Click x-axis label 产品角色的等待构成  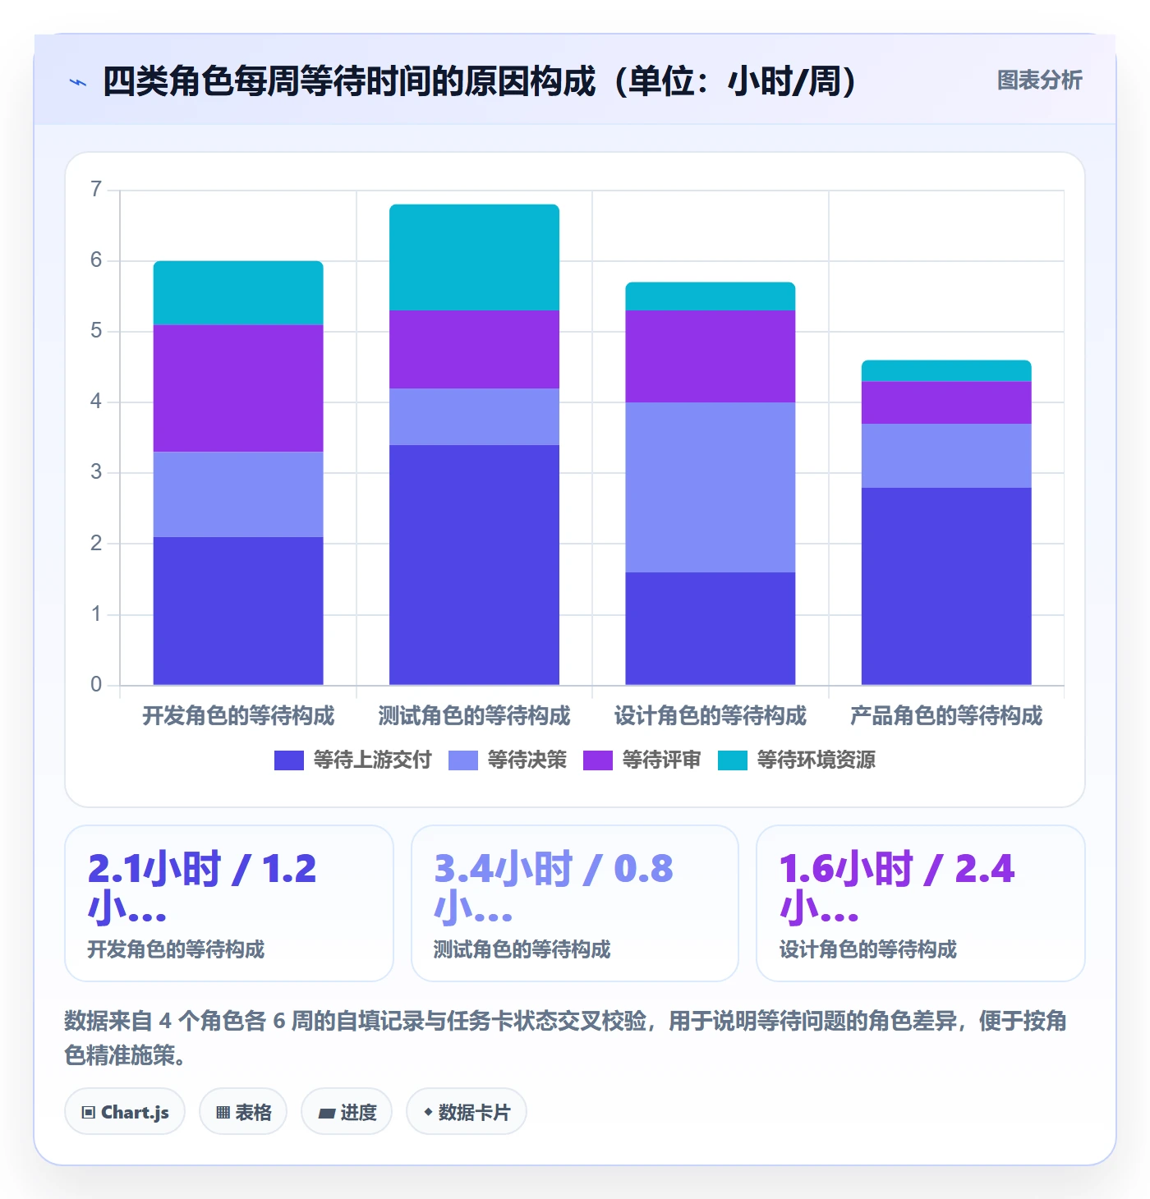pos(946,716)
